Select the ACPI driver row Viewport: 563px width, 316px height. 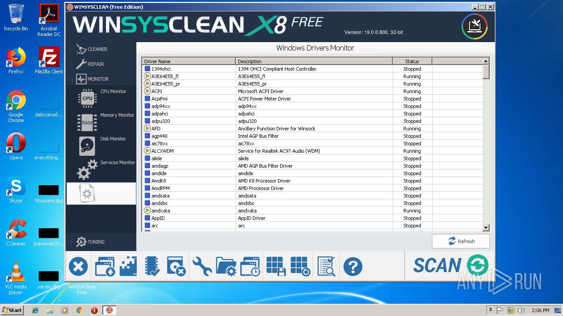[x=312, y=91]
